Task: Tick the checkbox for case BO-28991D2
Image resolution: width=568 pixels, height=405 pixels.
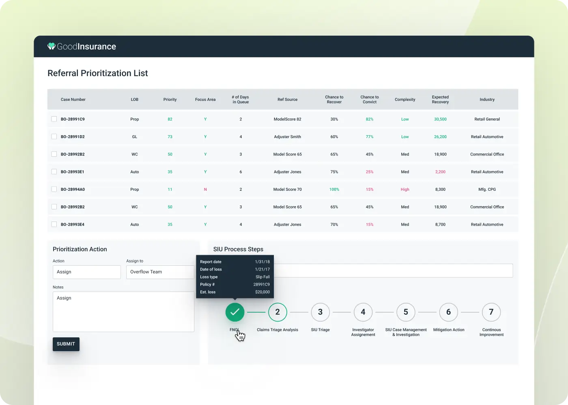Action: (x=54, y=136)
